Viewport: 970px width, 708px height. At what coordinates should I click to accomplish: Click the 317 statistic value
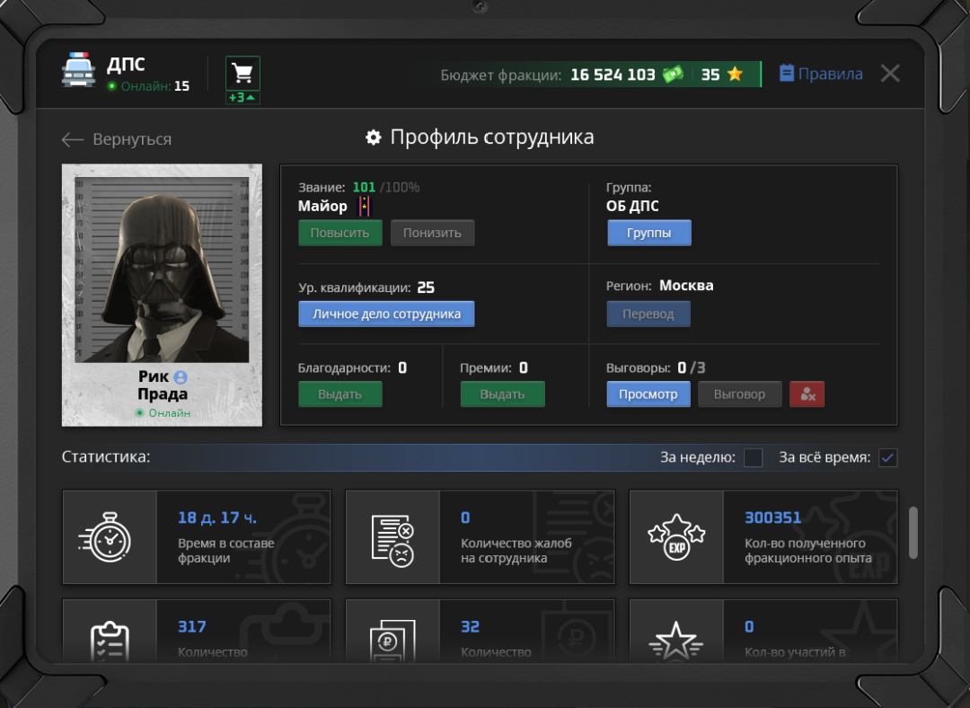point(192,627)
